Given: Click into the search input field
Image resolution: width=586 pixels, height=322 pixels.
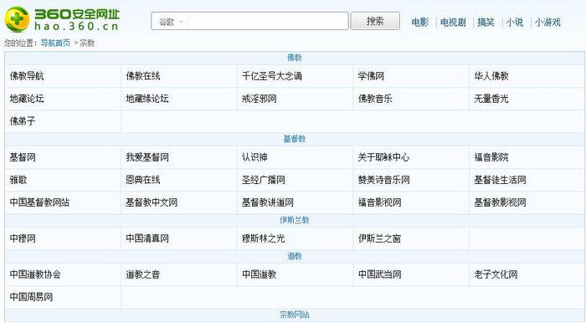Looking at the screenshot, I should 267,21.
